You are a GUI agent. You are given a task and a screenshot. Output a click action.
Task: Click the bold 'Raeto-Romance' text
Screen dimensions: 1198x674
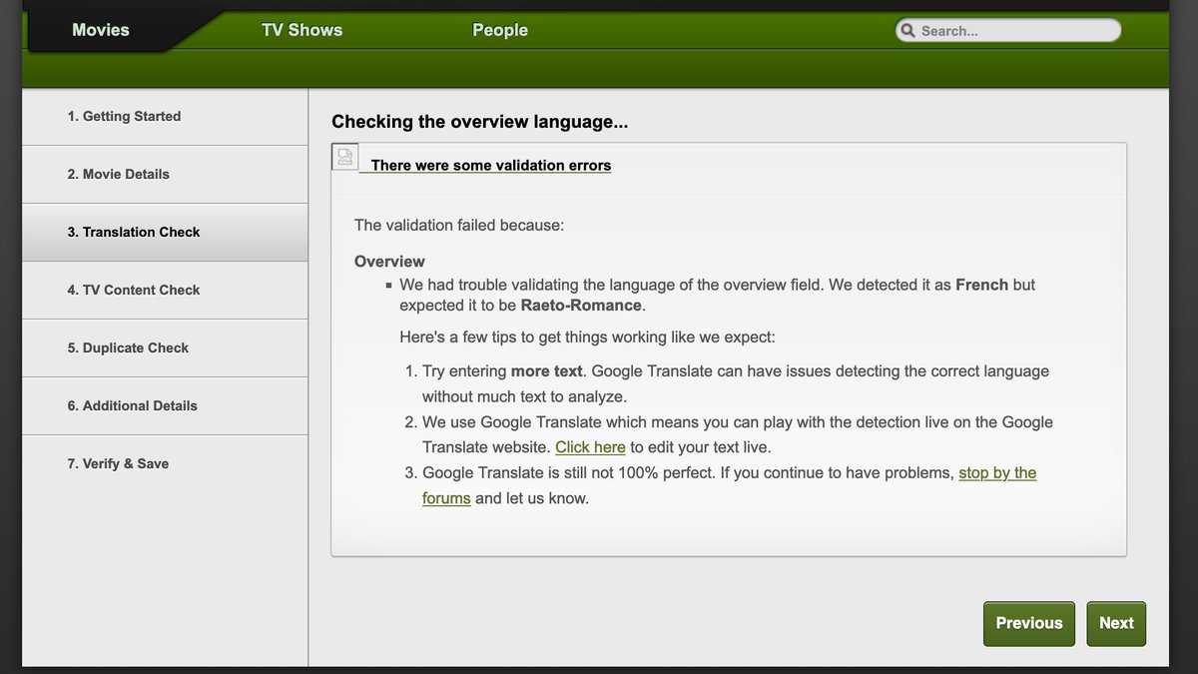click(x=582, y=306)
